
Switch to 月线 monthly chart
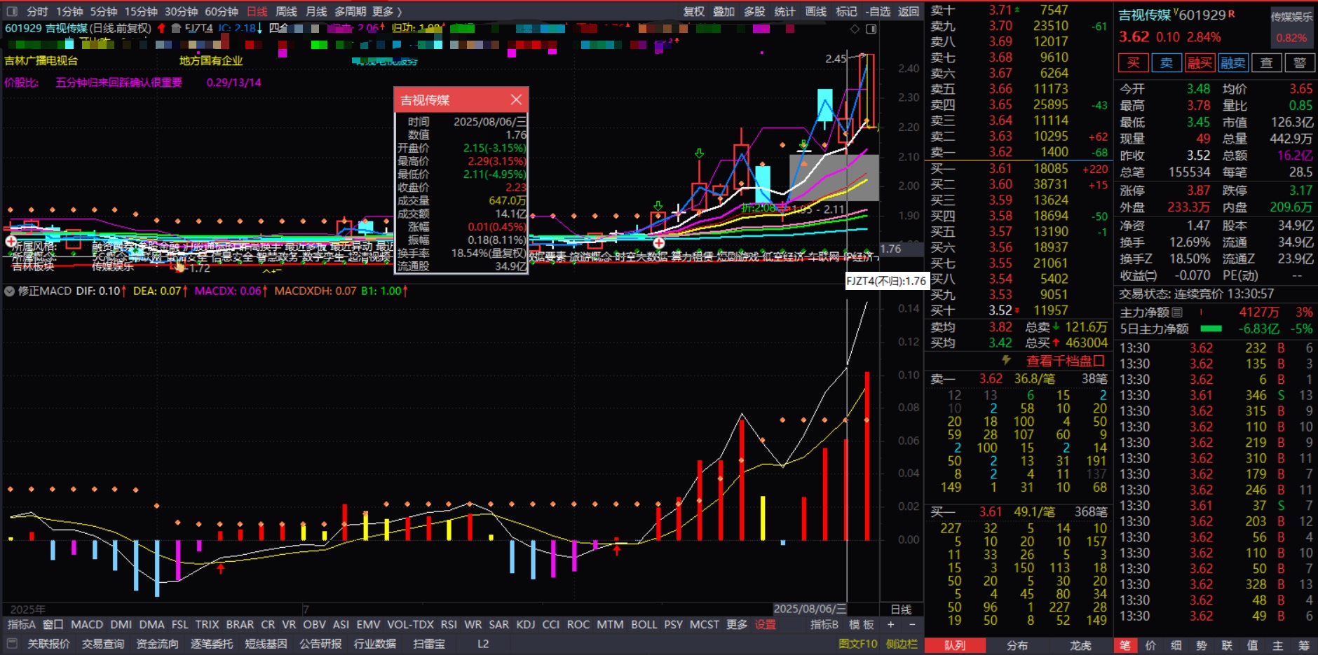click(316, 11)
